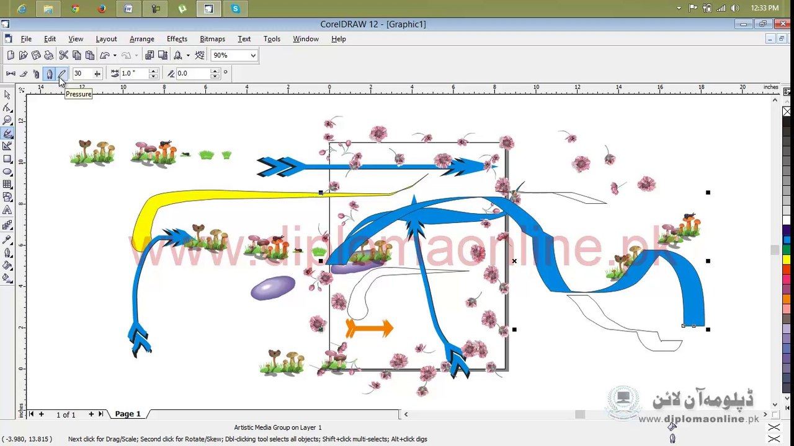Click the Paste toolbar icon
This screenshot has width=794, height=446.
click(90, 55)
